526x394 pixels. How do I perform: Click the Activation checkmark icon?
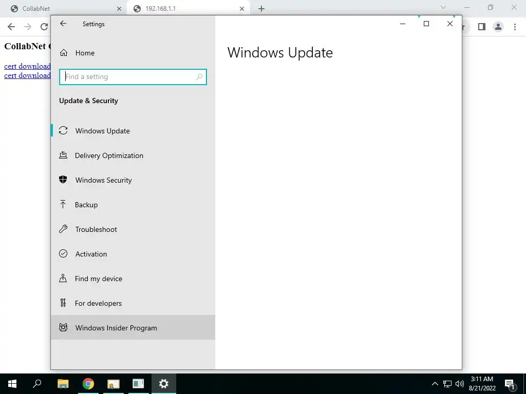point(63,253)
